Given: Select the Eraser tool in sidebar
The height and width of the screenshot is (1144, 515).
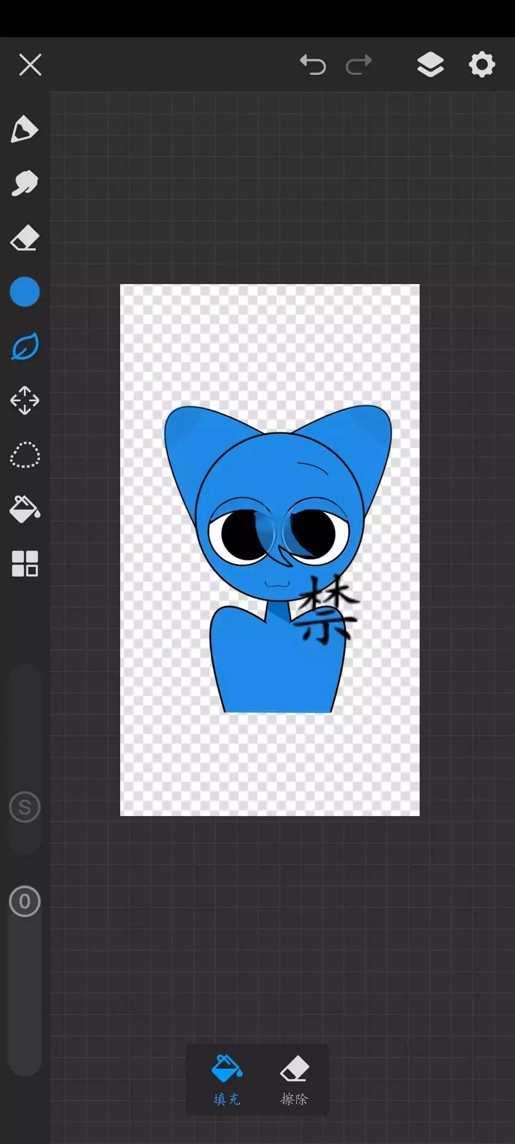Looking at the screenshot, I should (24, 237).
